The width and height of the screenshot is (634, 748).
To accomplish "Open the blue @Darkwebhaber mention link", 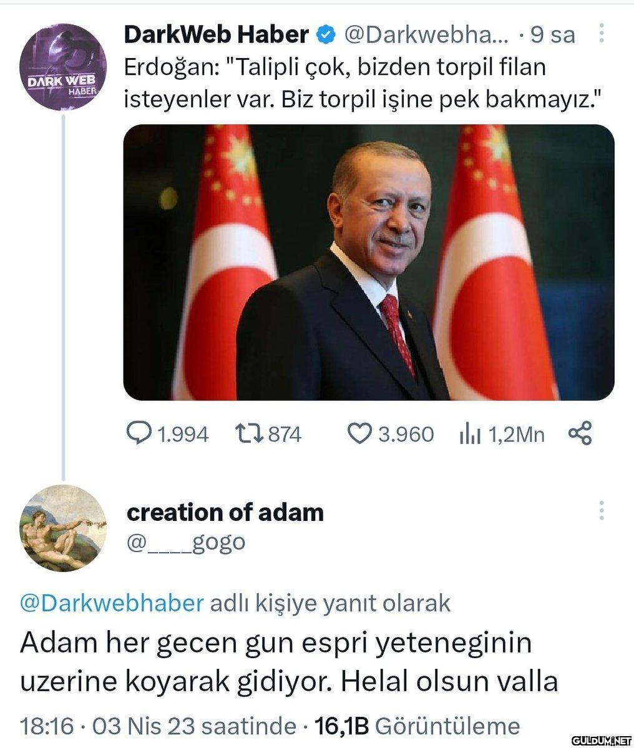I will pos(112,603).
